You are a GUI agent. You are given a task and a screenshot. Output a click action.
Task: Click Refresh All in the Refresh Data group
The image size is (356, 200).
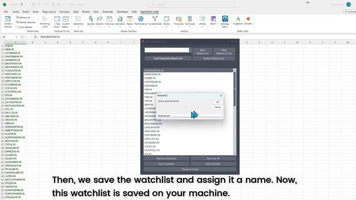[23, 17]
